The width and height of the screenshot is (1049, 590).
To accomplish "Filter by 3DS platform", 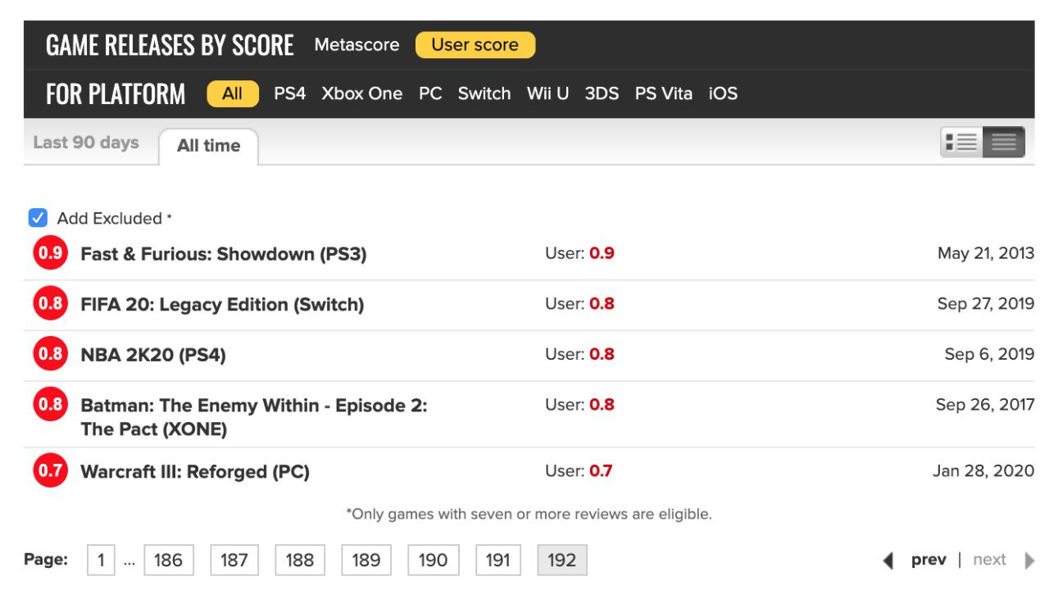I will [602, 93].
